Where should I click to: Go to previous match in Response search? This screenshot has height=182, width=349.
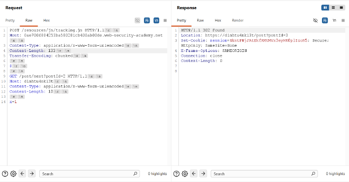coord(194,174)
